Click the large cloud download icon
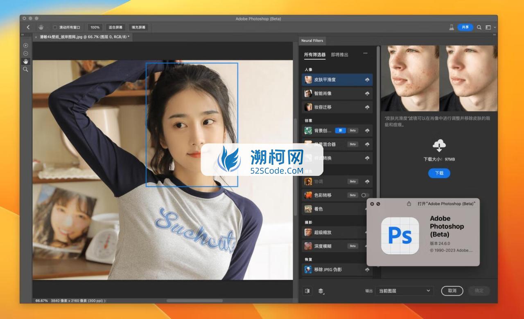This screenshot has width=524, height=319. coord(439,146)
